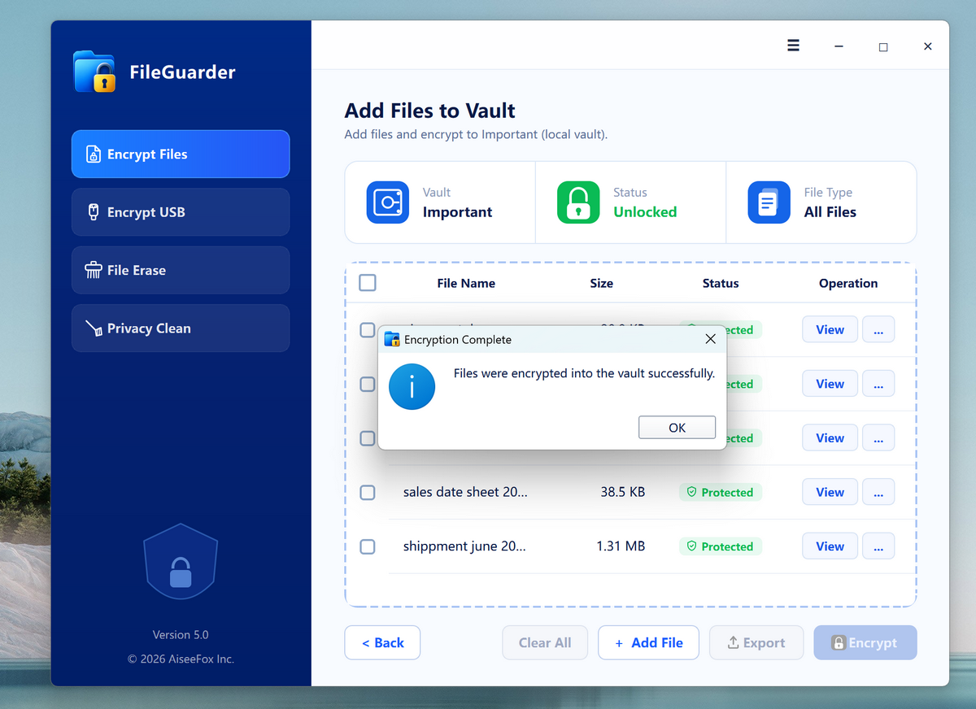Minimize the FileGuarder window
This screenshot has width=976, height=709.
click(x=839, y=46)
